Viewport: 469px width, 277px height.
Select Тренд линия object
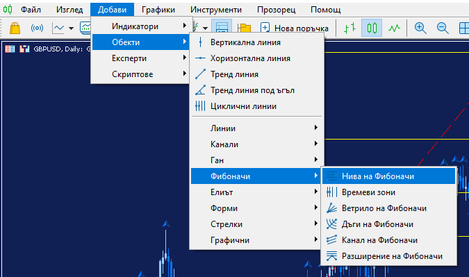256,74
